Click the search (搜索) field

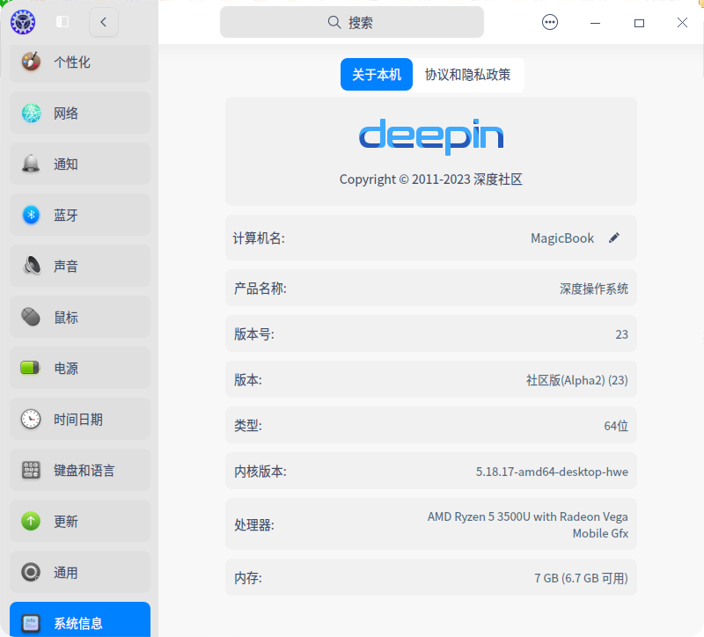[351, 22]
